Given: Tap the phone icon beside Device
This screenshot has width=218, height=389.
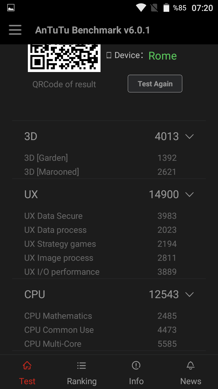Looking at the screenshot, I should tap(109, 55).
